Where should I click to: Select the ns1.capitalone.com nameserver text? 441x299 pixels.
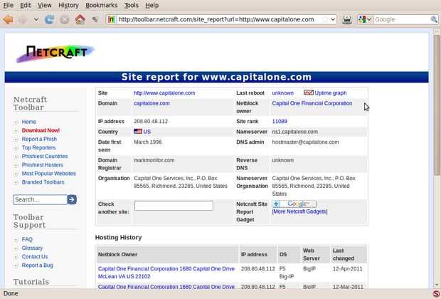(x=294, y=132)
